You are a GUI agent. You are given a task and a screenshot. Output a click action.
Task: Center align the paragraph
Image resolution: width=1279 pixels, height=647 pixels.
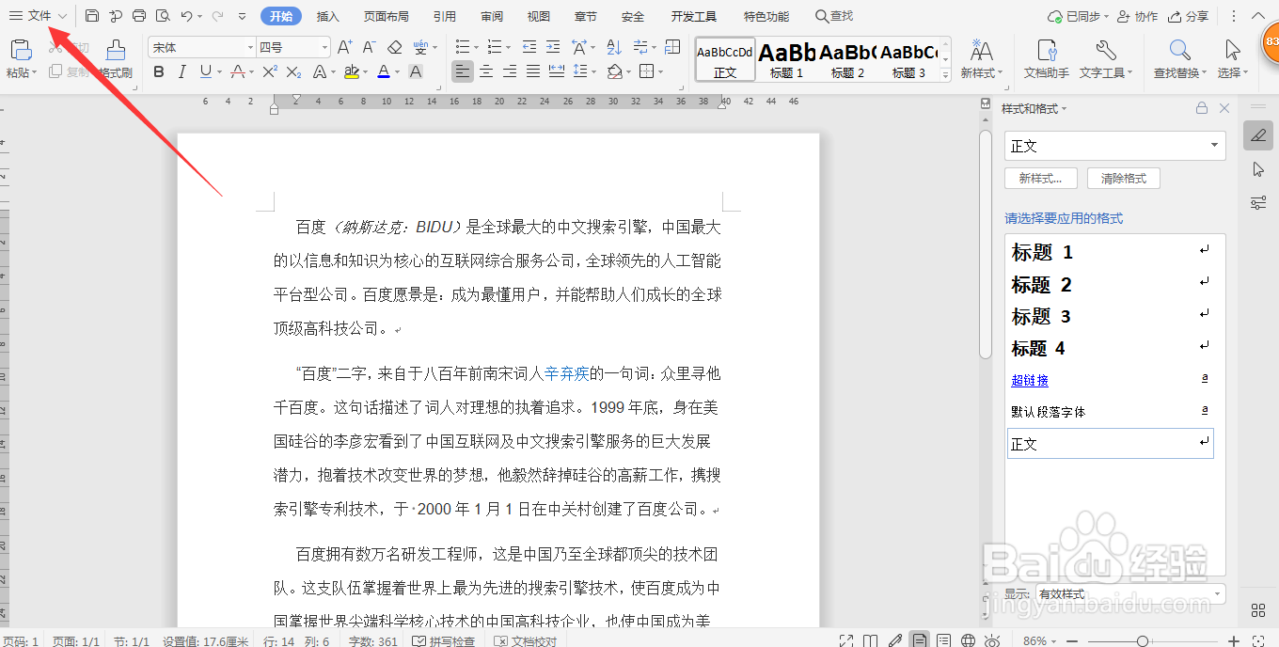486,71
